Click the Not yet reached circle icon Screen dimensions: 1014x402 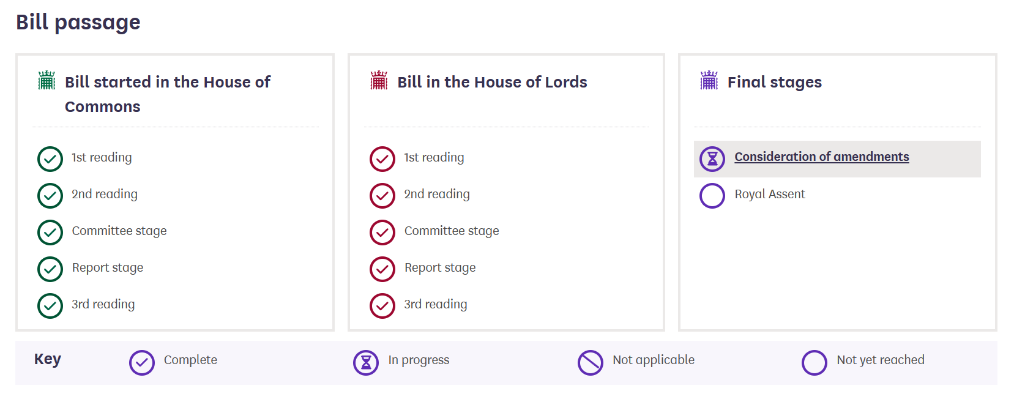coord(815,363)
